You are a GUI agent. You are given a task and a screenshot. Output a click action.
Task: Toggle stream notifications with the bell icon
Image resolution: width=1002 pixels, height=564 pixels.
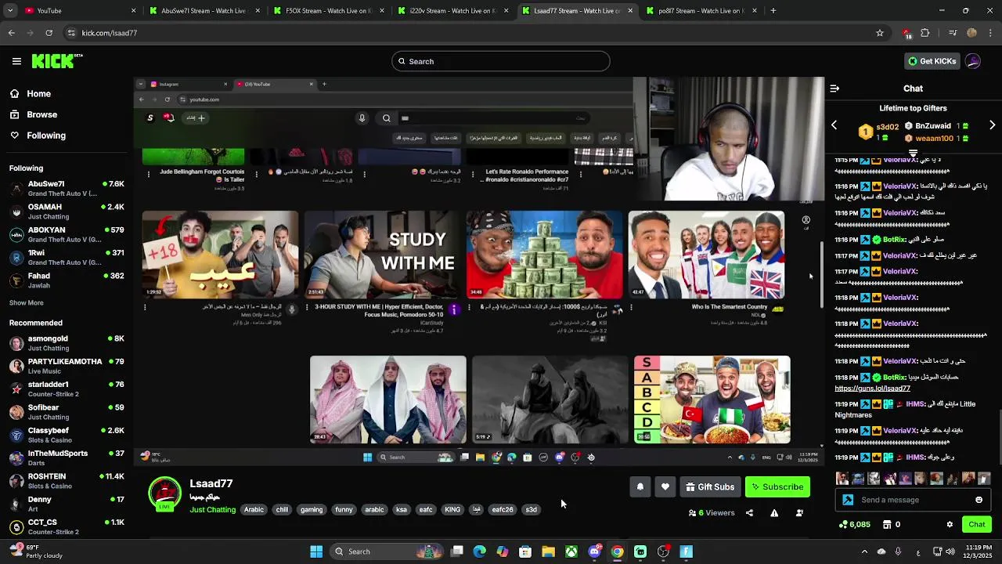pos(640,487)
